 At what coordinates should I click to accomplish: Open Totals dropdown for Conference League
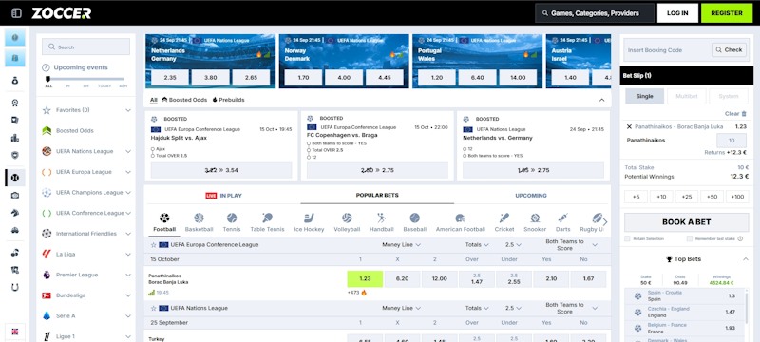tap(477, 245)
